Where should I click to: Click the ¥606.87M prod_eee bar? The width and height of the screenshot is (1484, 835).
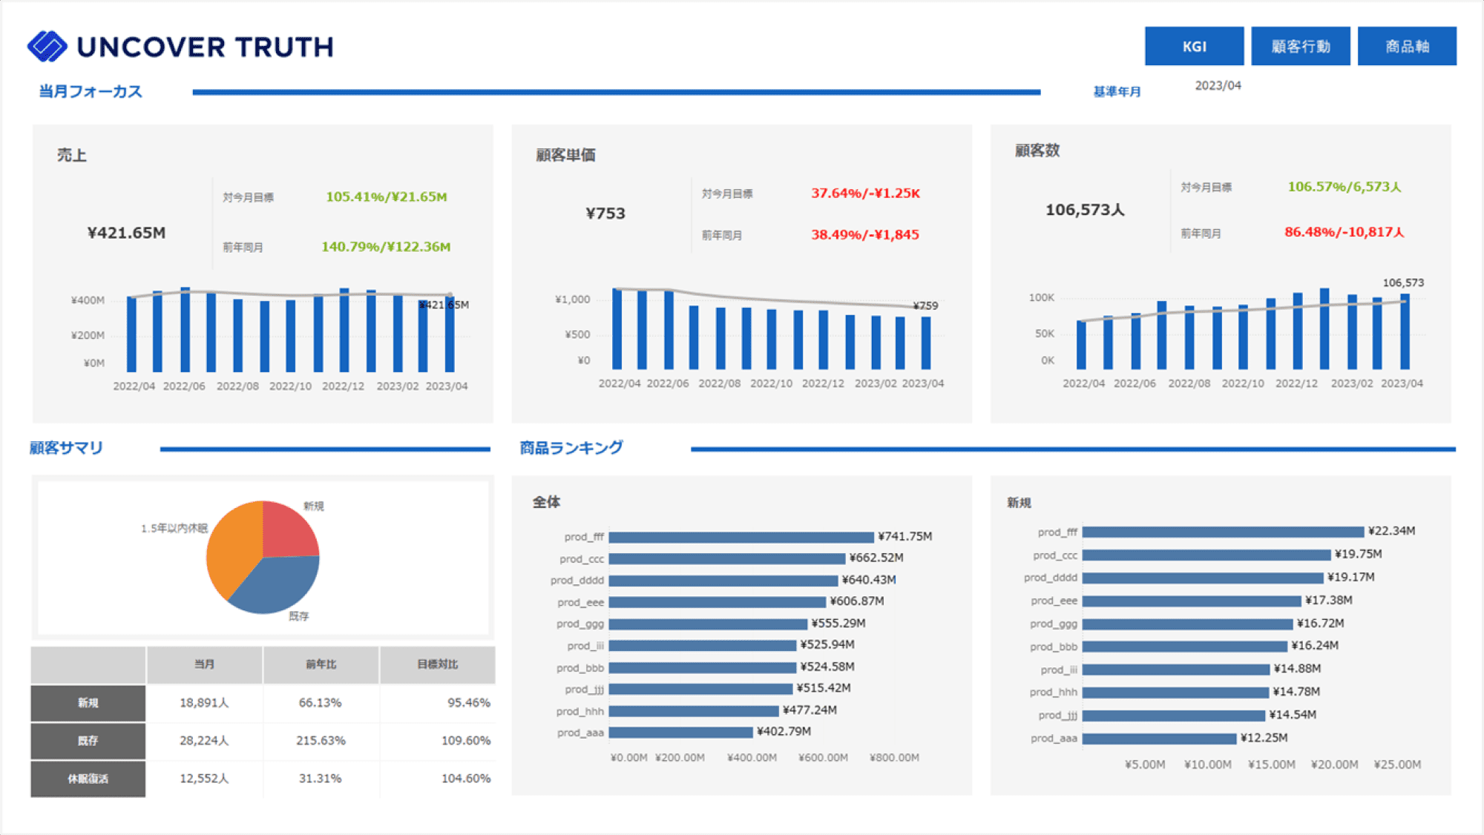(x=718, y=602)
